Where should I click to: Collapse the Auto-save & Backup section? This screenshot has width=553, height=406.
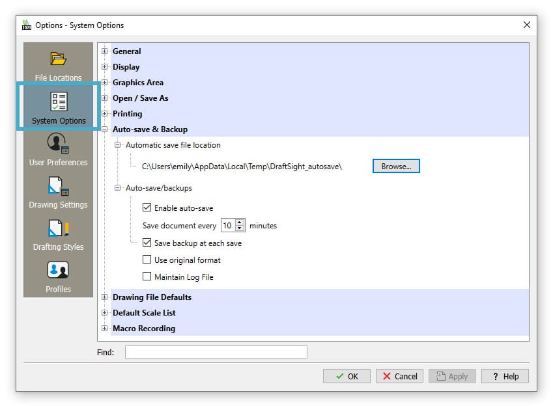click(105, 129)
